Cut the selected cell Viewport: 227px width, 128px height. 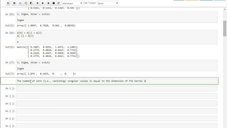point(21,3)
